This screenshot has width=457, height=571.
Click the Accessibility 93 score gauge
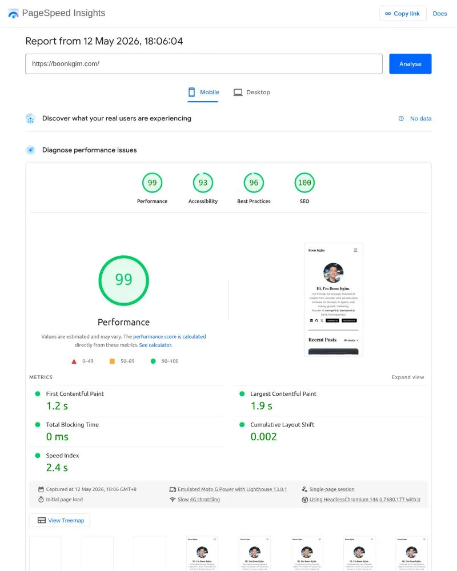point(203,183)
